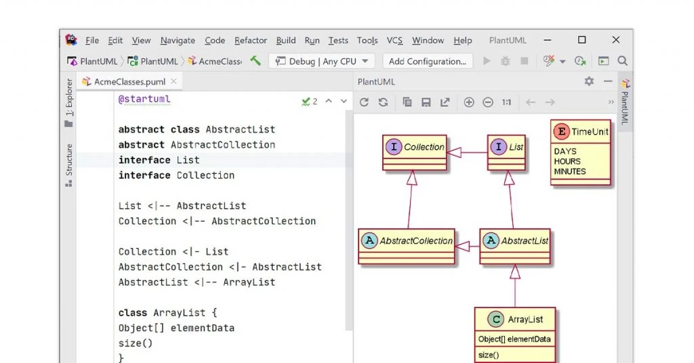Click the AbstractCollection box in diagram
This screenshot has width=694, height=363.
point(407,247)
